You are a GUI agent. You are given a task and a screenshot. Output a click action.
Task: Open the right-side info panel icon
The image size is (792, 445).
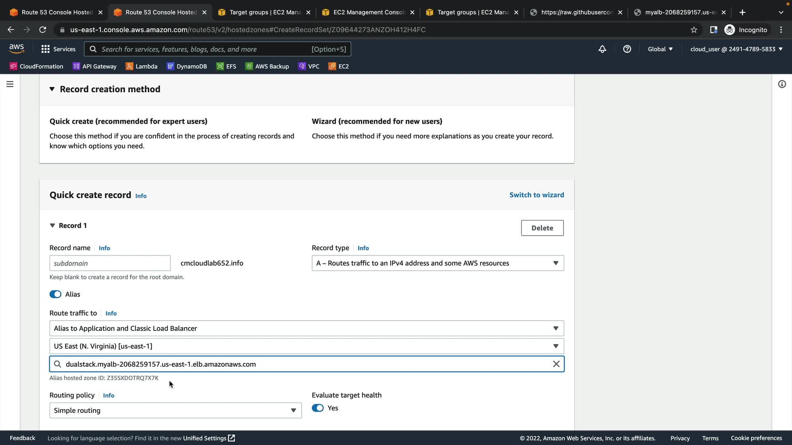tap(782, 84)
